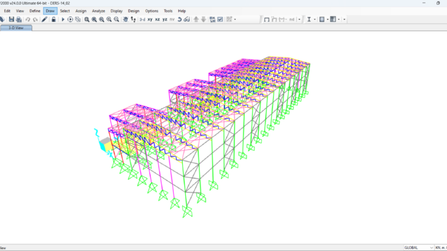Open the Display menu

pyautogui.click(x=116, y=11)
